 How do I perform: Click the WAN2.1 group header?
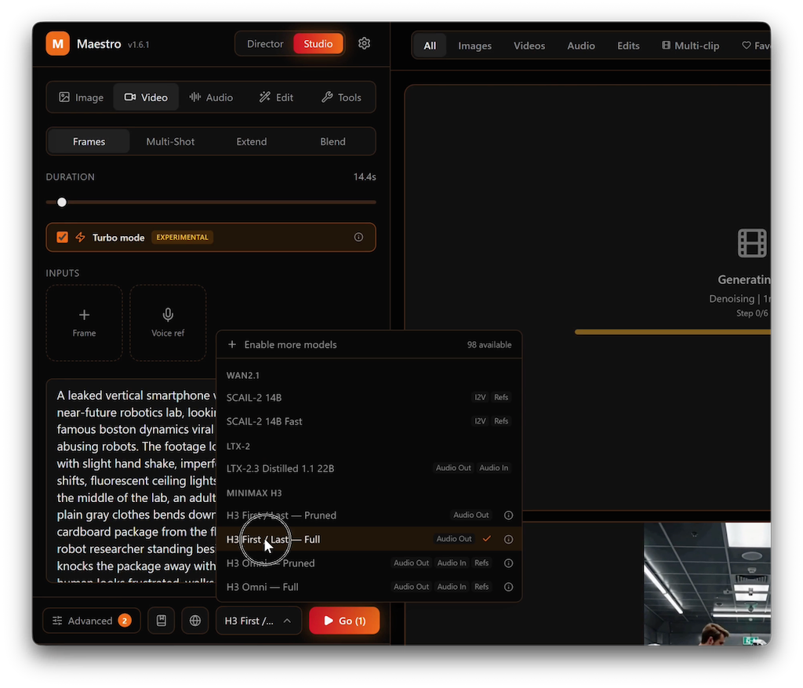click(x=243, y=376)
